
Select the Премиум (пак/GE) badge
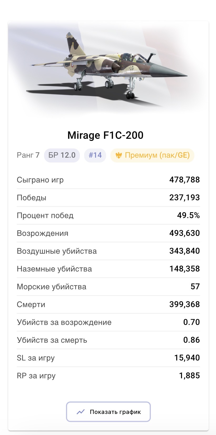152,155
